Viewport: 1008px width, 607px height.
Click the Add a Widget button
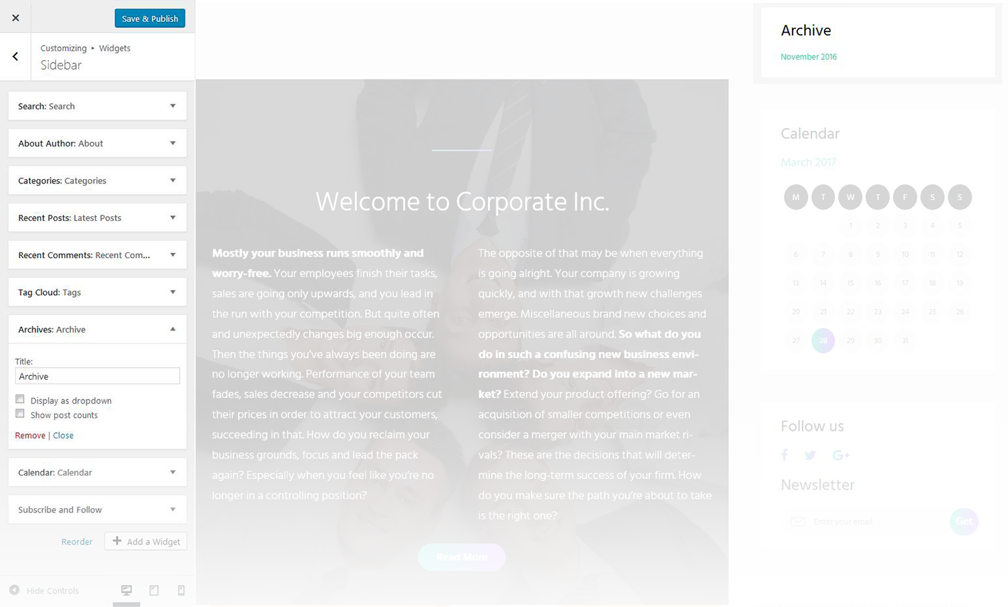[146, 541]
